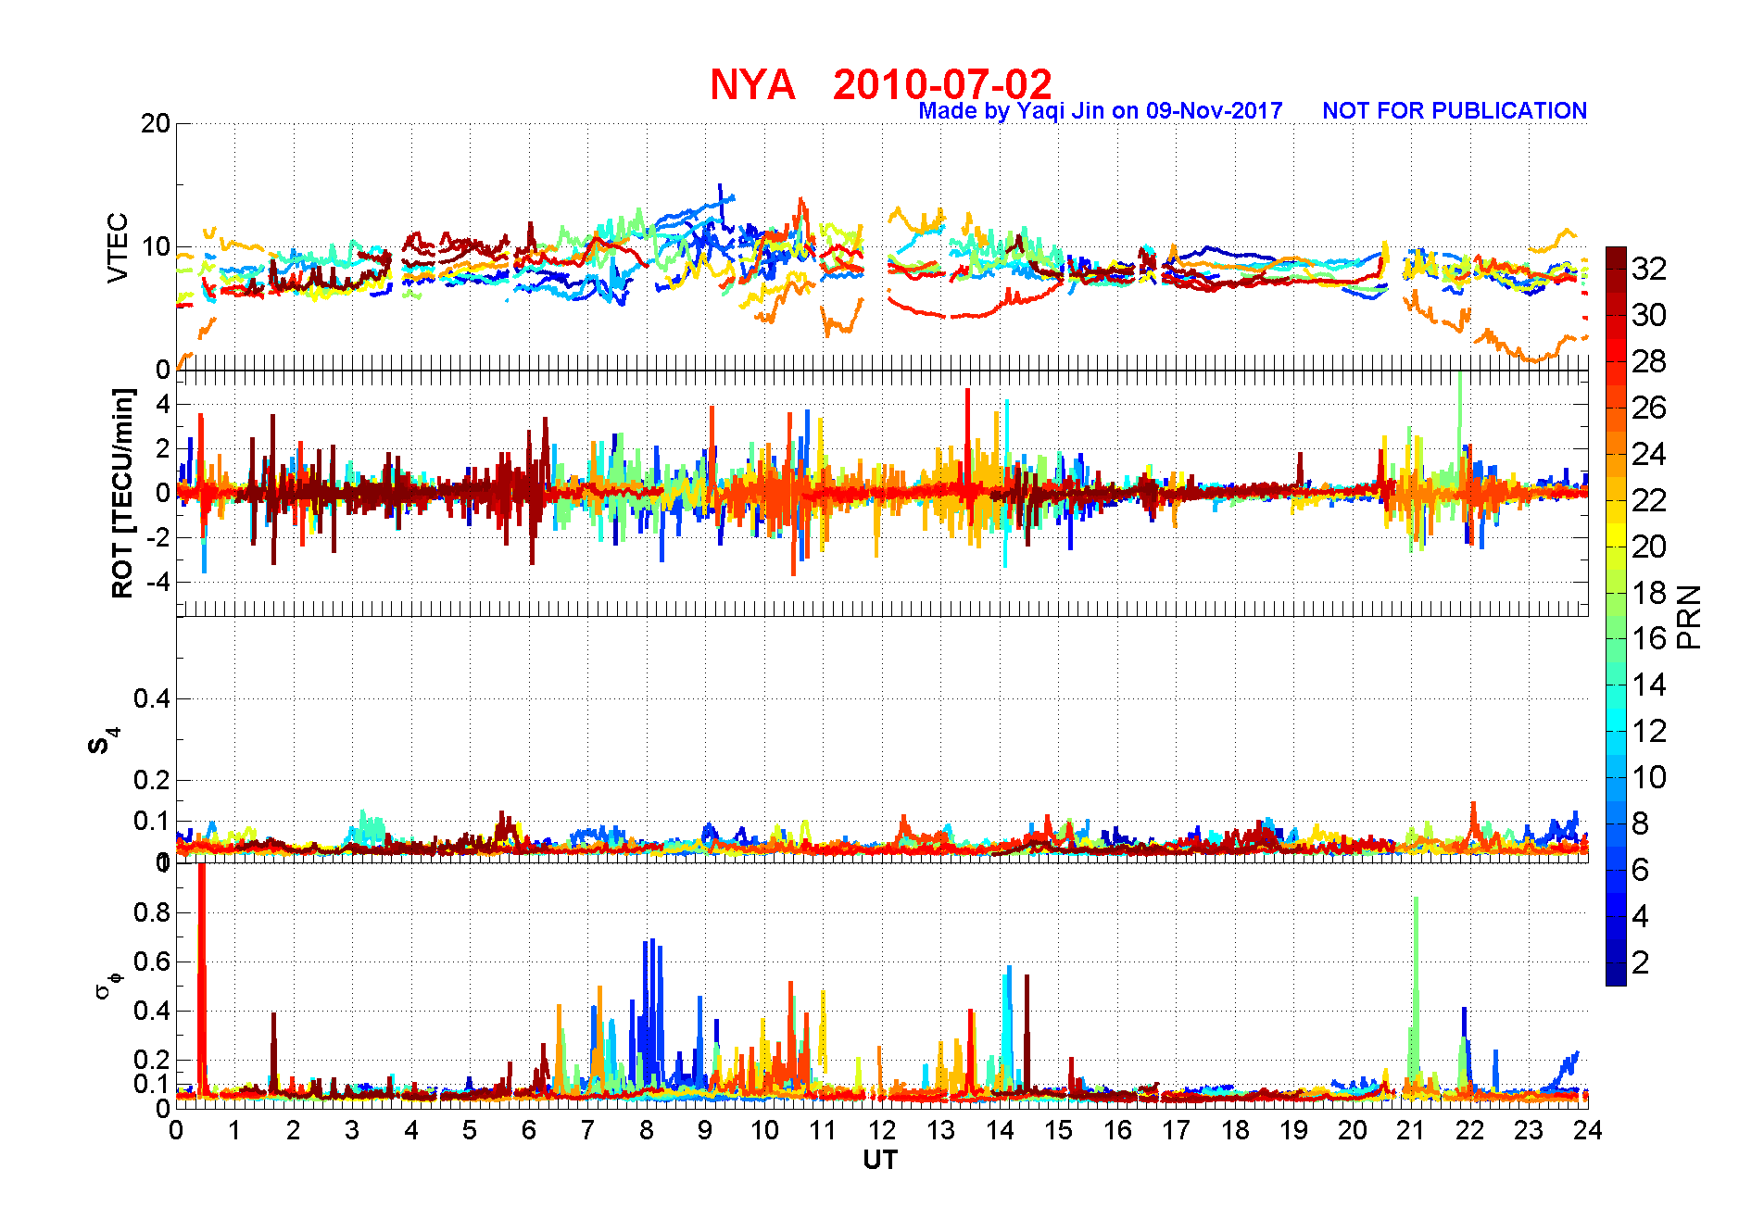Viewport: 1764px width, 1232px height.
Task: Click the x-axis tick label 24
Action: point(1588,1131)
